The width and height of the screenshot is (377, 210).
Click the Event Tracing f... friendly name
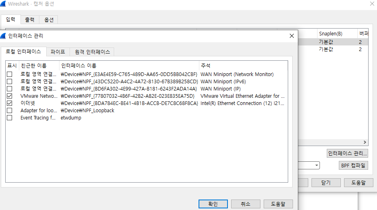coord(38,117)
